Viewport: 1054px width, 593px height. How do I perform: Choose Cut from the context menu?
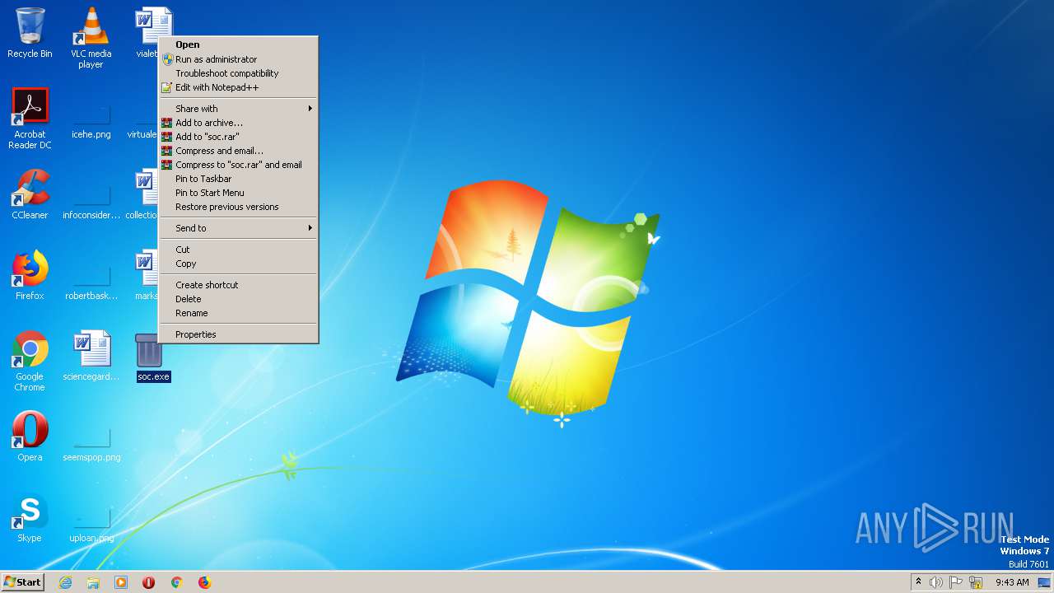(238, 250)
